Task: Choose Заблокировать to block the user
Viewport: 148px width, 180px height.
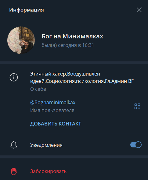Action: coord(48,171)
